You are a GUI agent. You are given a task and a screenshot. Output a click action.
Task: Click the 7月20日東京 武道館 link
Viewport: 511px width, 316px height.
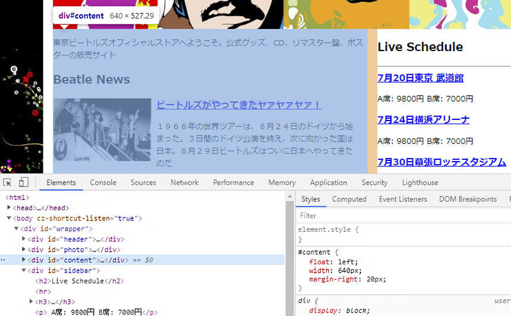click(x=421, y=78)
